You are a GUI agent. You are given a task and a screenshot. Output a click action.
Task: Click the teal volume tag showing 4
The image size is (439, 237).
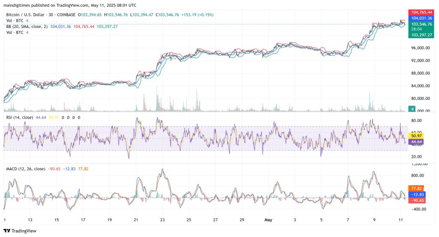pos(412,109)
